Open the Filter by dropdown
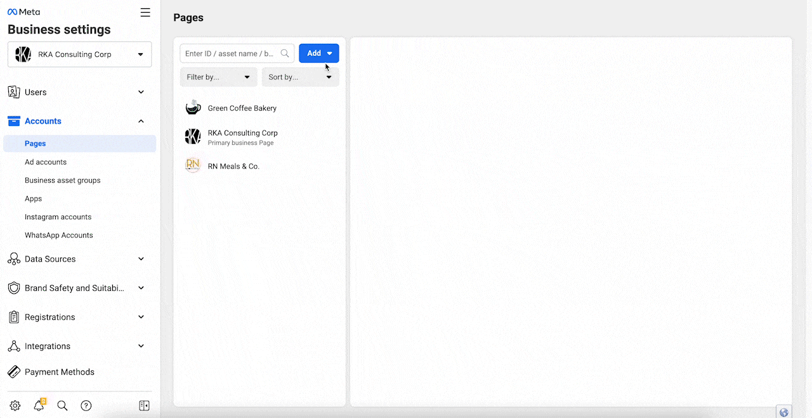Image resolution: width=812 pixels, height=418 pixels. [218, 77]
